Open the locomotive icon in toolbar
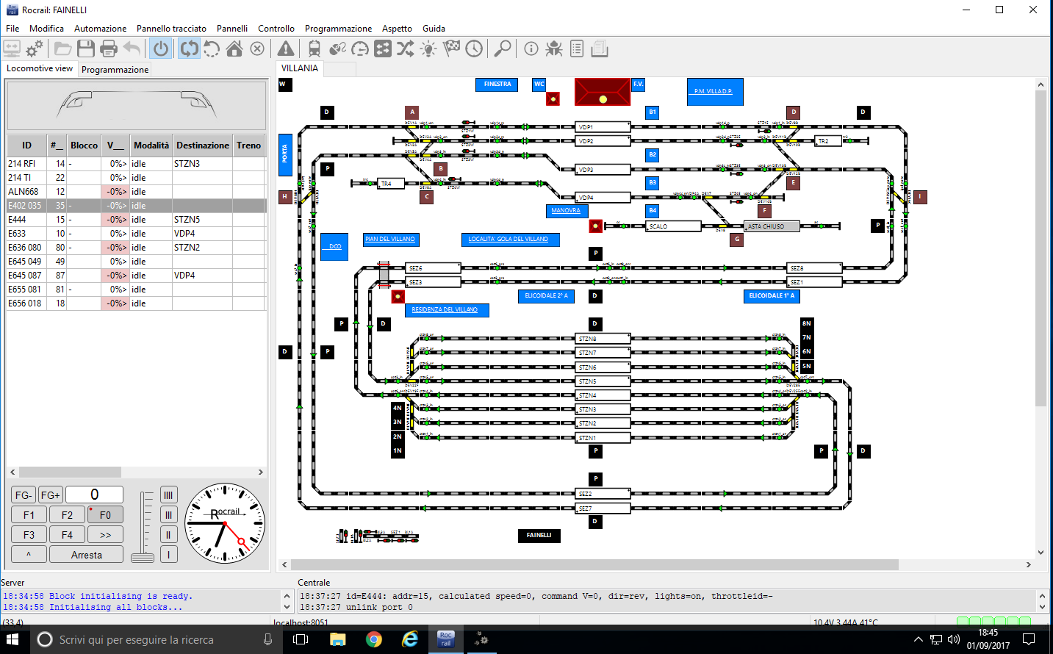Screen dimensions: 1053x654 click(x=314, y=49)
